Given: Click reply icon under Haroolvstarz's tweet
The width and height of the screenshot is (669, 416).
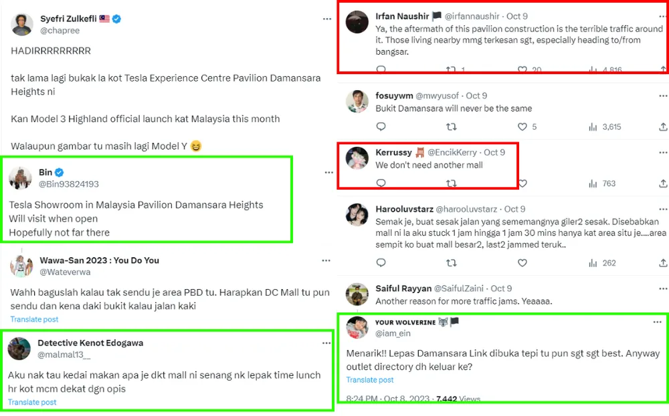Looking at the screenshot, I should point(381,263).
